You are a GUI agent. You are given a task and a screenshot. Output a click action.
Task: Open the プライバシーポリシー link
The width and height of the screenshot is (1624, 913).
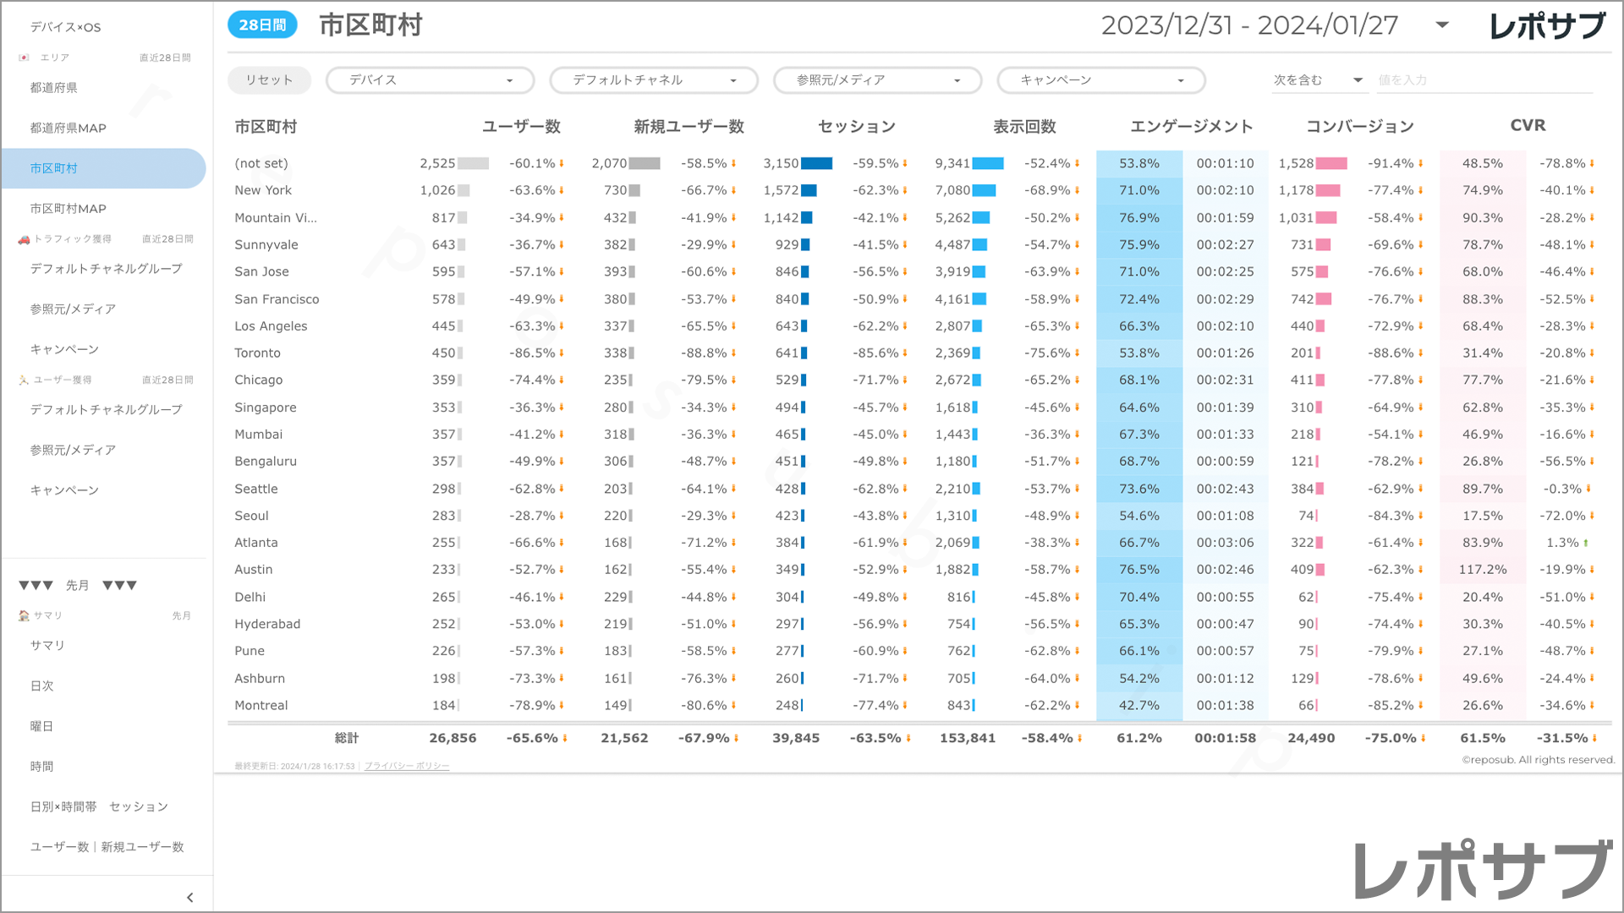click(x=407, y=766)
